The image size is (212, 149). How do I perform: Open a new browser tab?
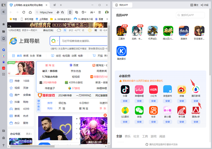pyautogui.click(x=61, y=5)
